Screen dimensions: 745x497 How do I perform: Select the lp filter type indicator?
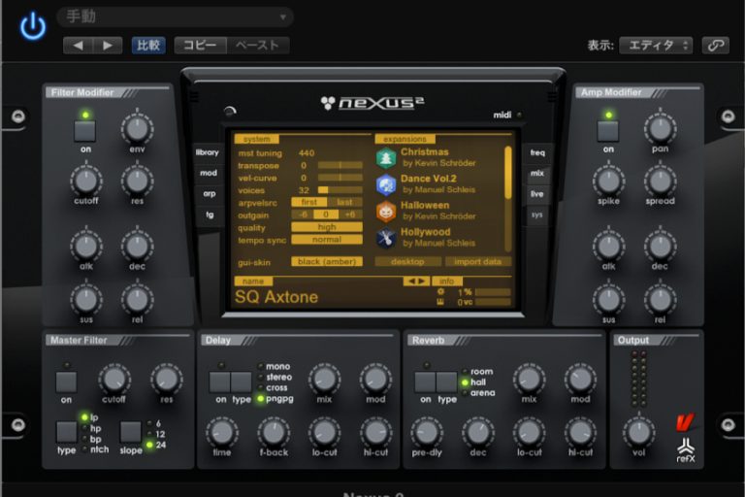tap(84, 417)
